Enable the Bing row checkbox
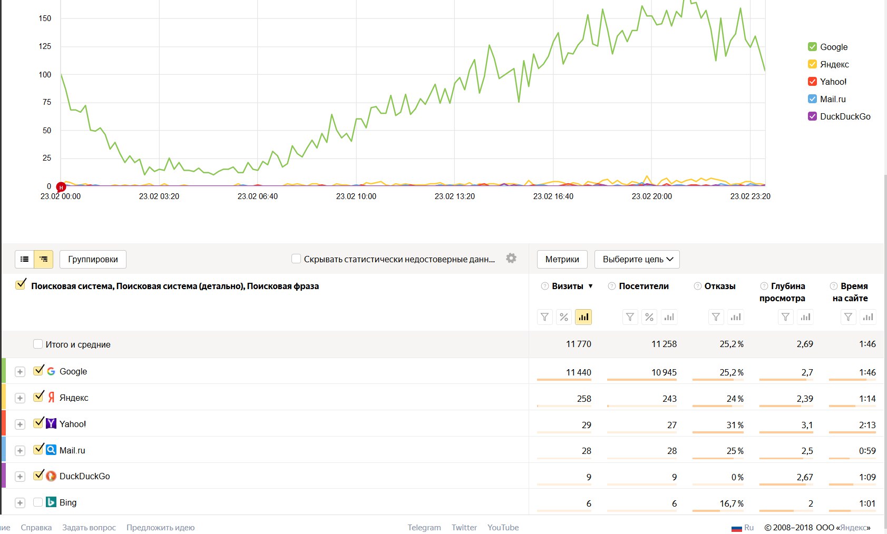The image size is (887, 534). 38,502
